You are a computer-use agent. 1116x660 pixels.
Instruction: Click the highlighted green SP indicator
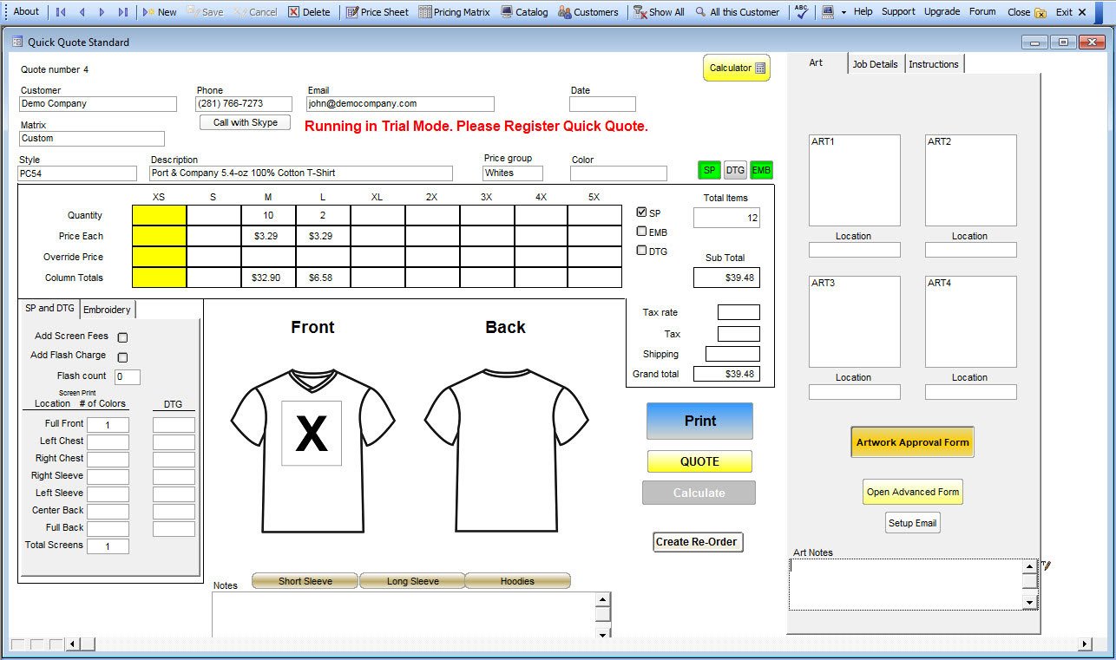[x=710, y=170]
